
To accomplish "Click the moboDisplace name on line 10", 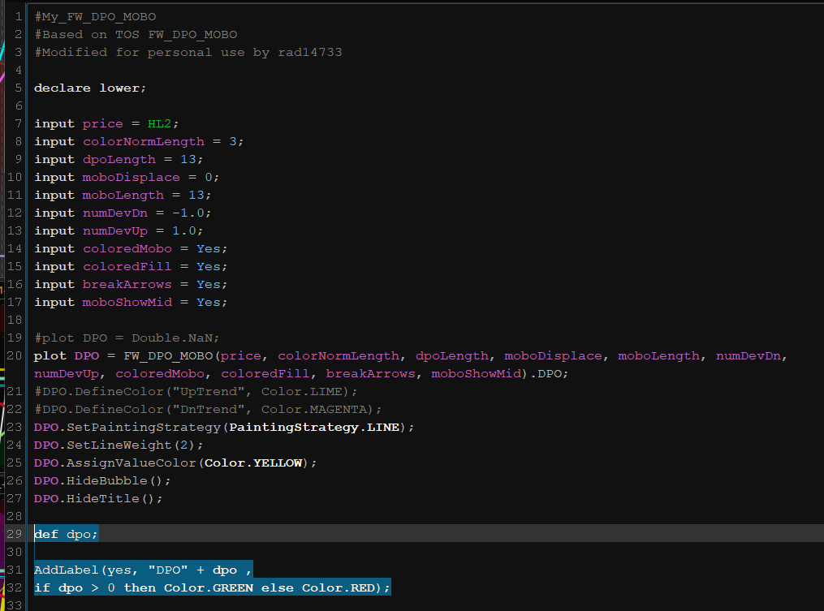I will (x=130, y=177).
